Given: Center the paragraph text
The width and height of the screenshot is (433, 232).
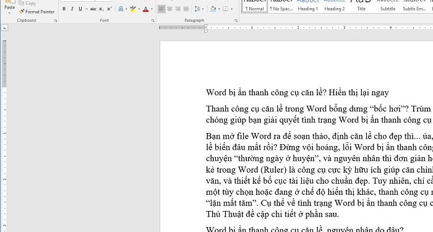Looking at the screenshot, I should point(169,9).
